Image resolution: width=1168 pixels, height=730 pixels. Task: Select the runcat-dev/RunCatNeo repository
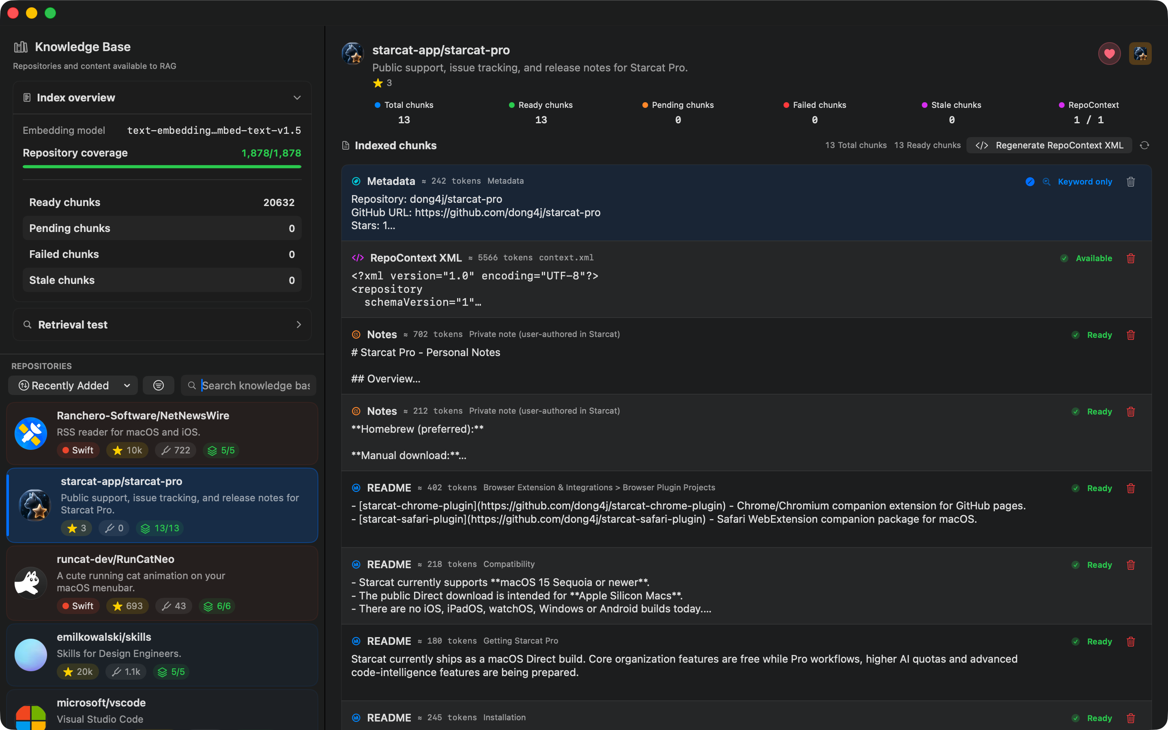[x=162, y=583]
